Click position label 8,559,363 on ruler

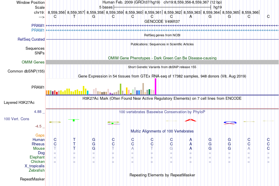(x=192, y=12)
